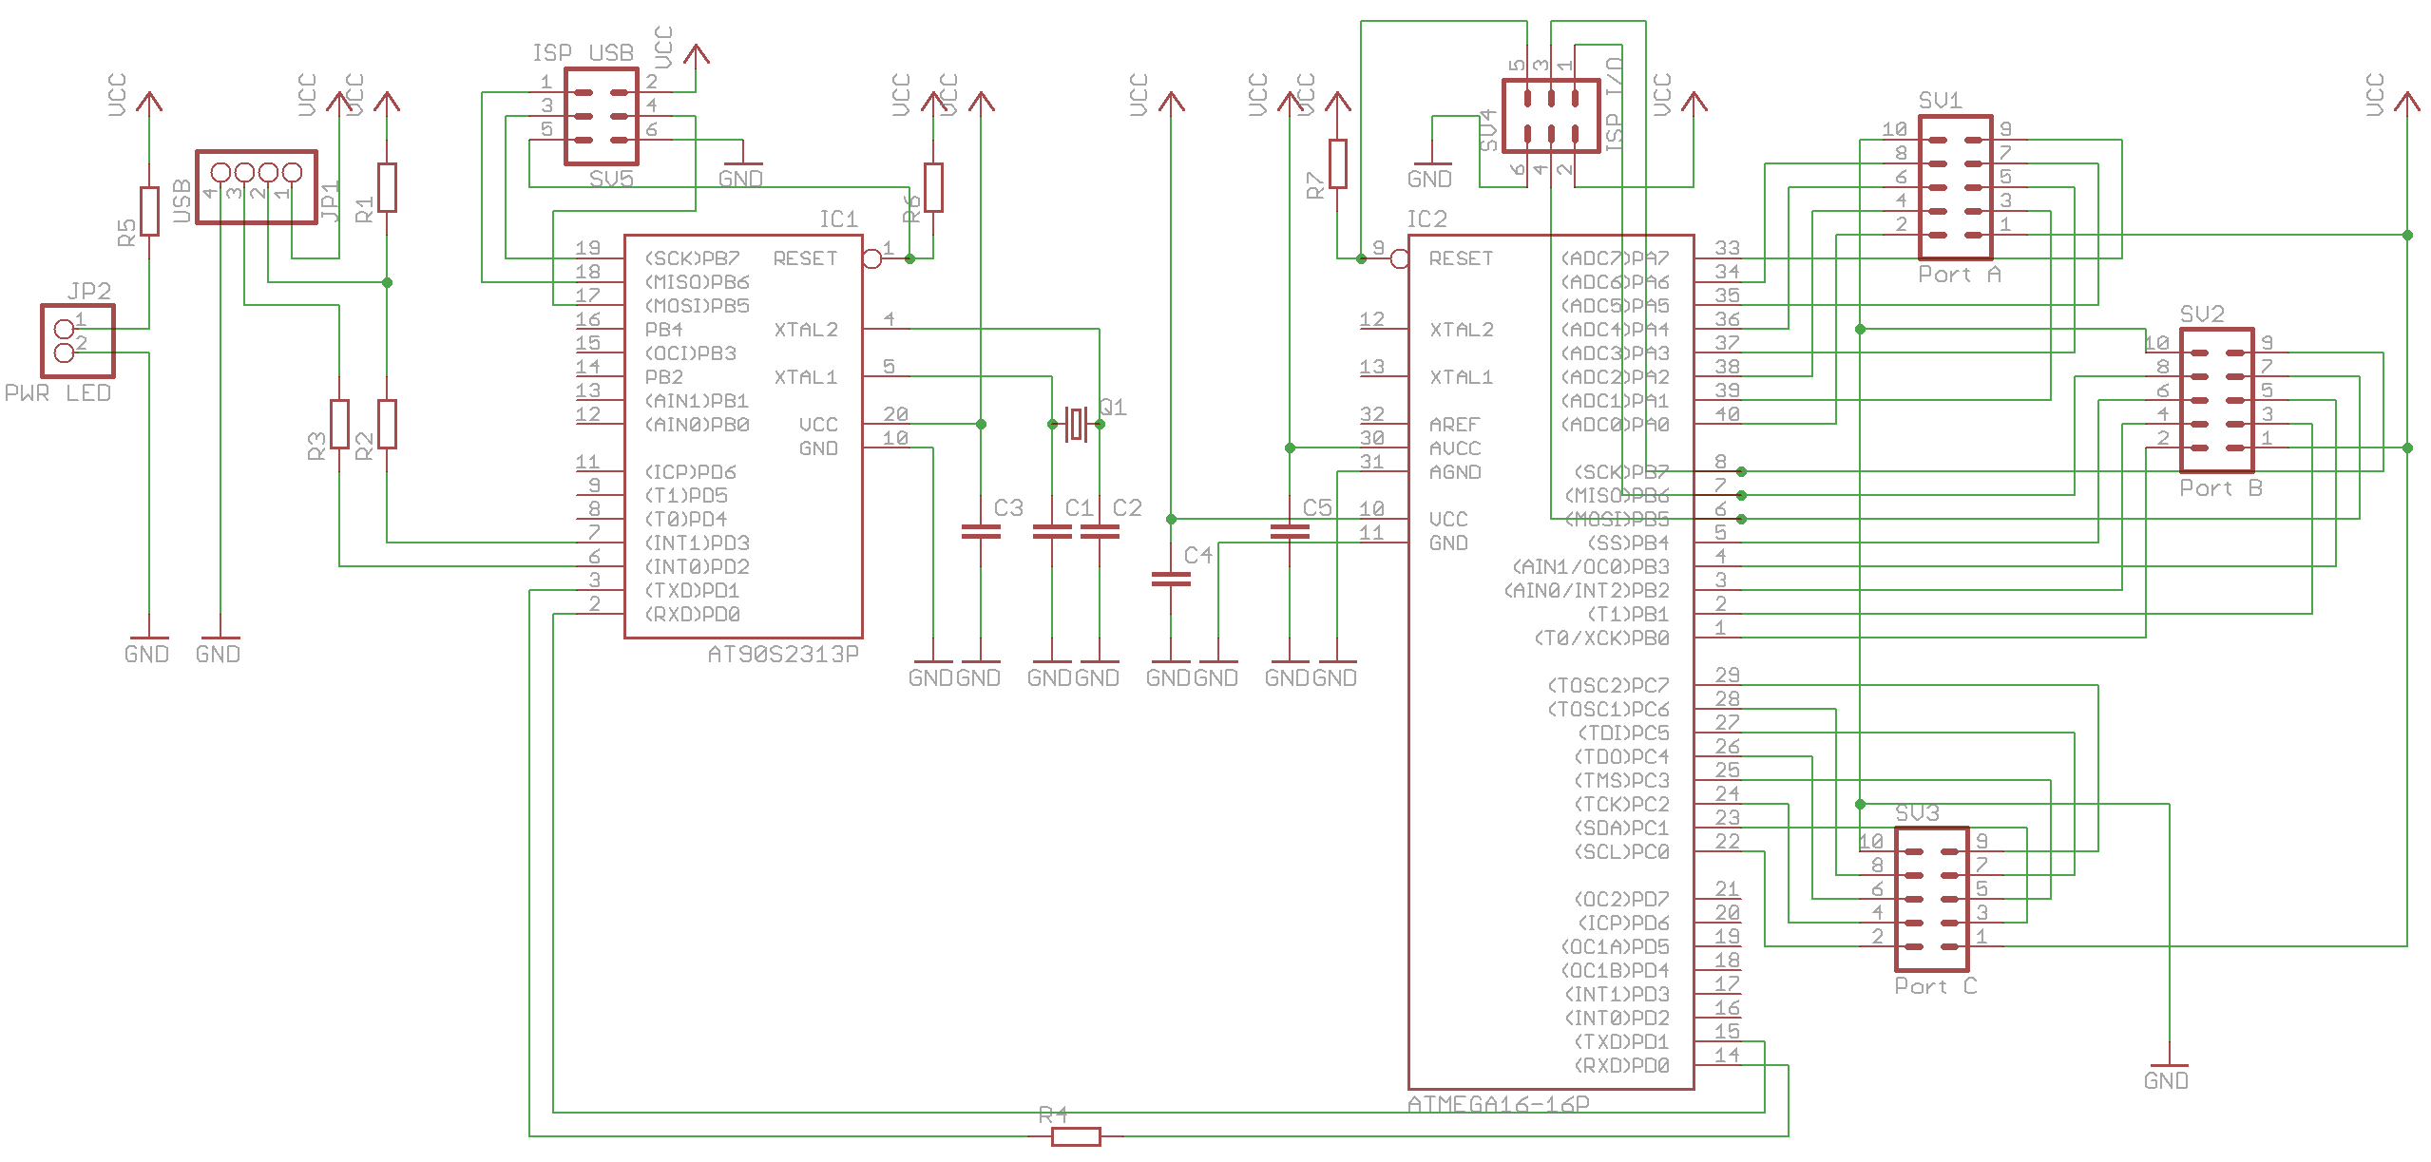Click the wire junction dot at IC2 RESET
Viewport: 2431px width, 1162px height.
[1361, 258]
